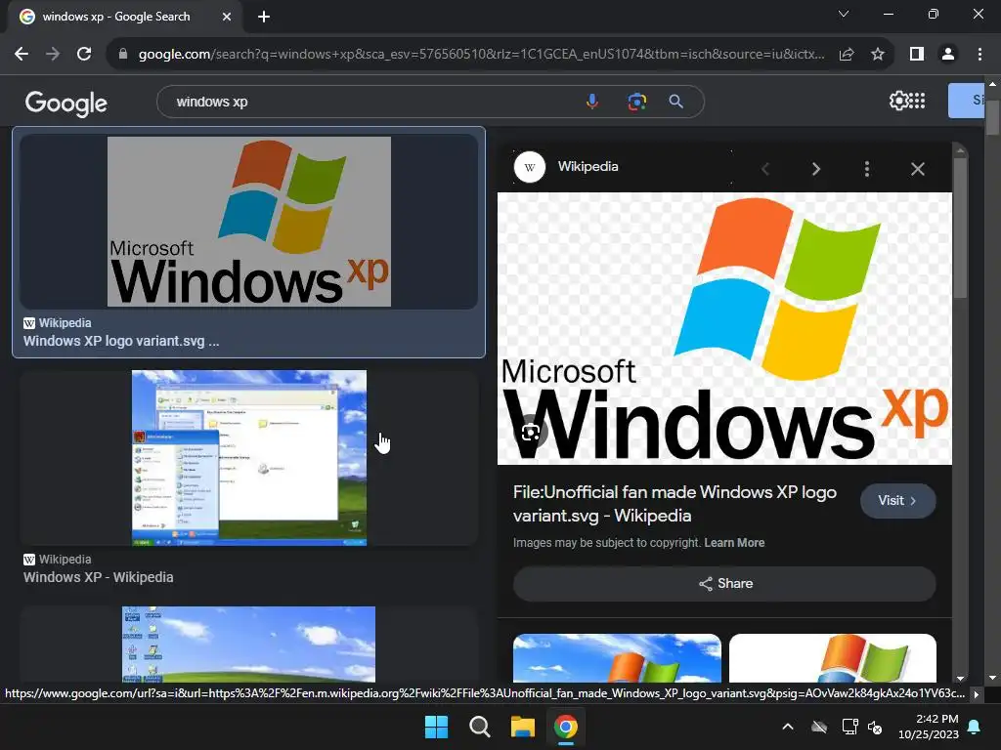Show the previous image in the preview

click(x=765, y=169)
